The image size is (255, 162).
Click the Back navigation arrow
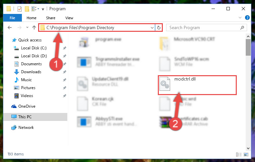click(x=10, y=27)
